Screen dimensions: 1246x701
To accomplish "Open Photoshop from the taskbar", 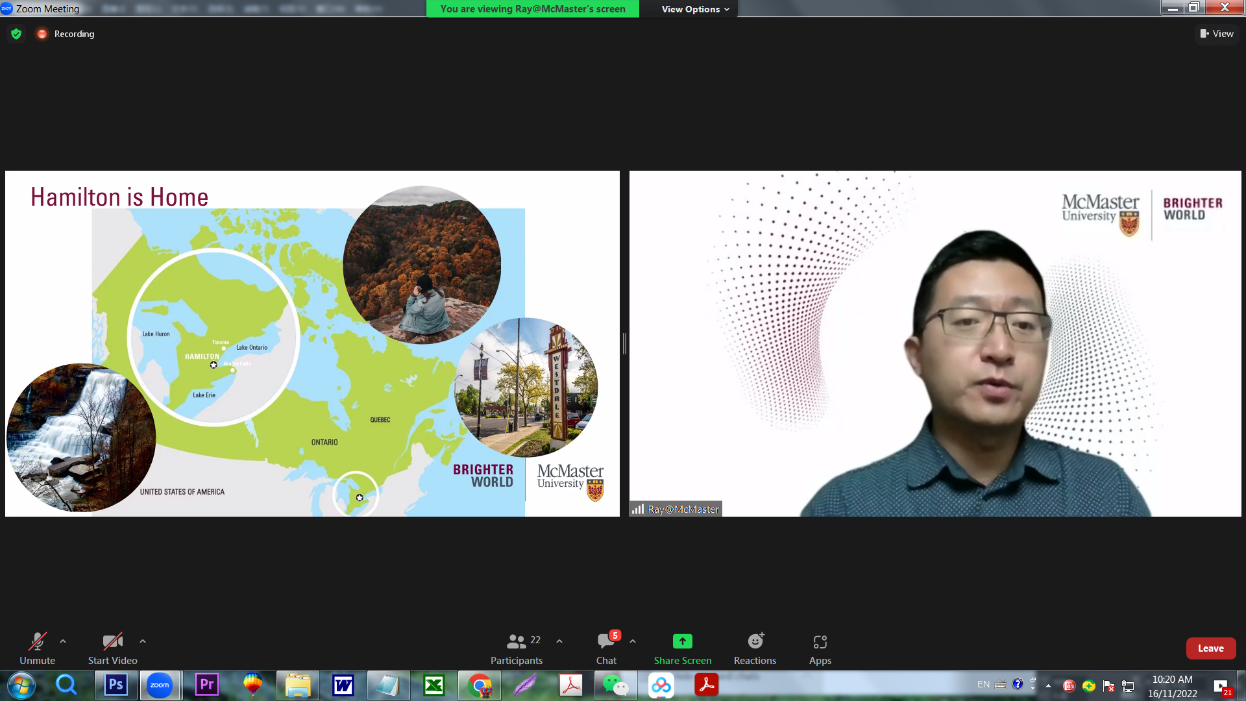I will 116,685.
